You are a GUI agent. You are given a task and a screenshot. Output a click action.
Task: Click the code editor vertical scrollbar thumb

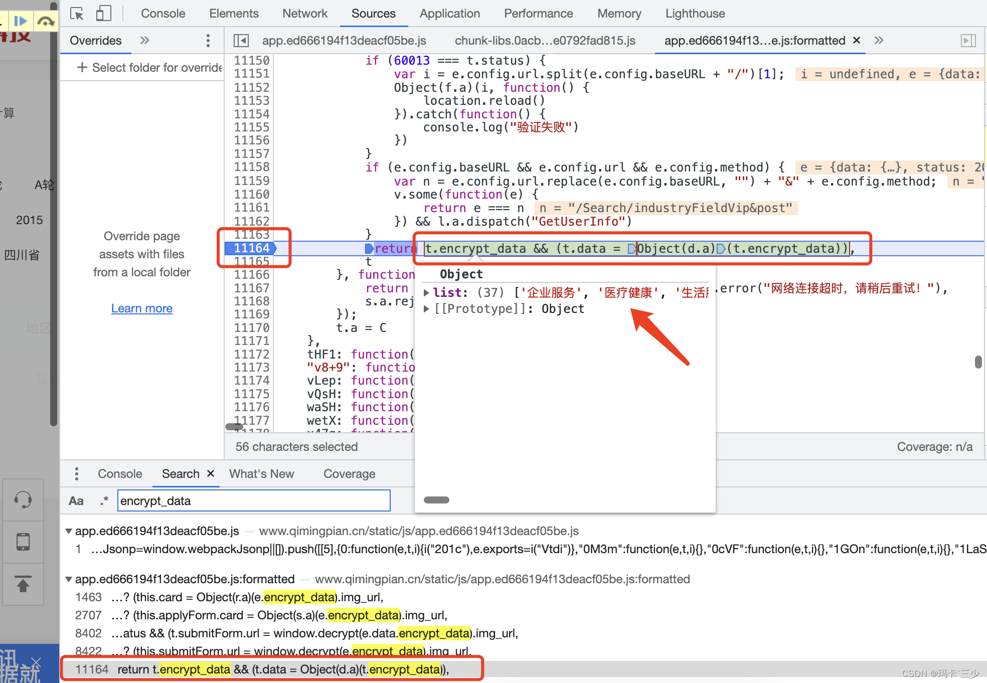pos(978,362)
